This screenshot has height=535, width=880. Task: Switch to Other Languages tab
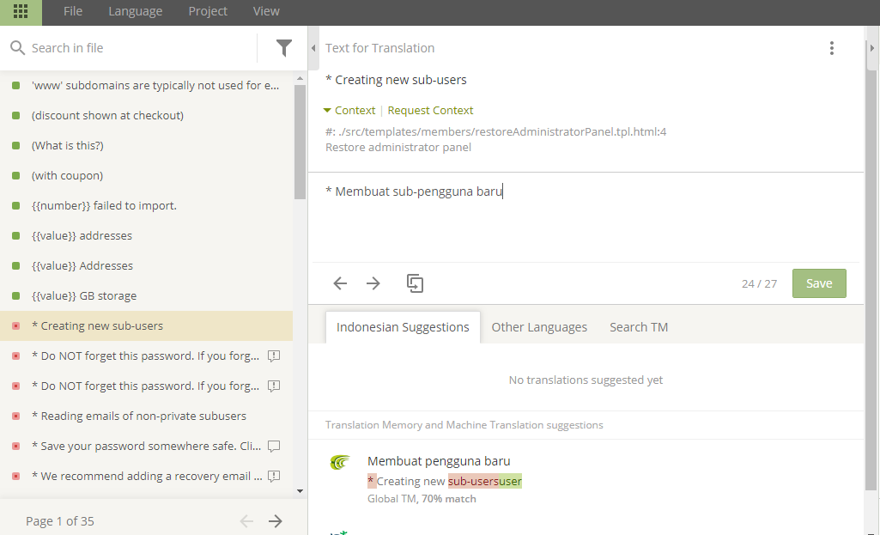point(539,327)
